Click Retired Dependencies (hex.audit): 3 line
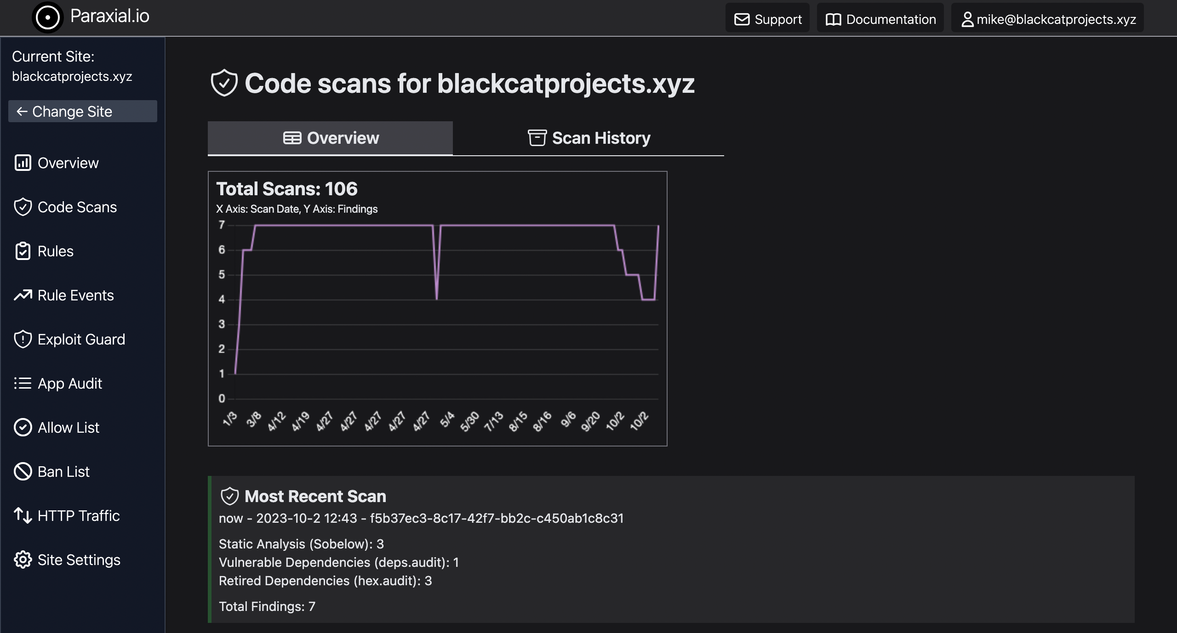Screen dimensions: 1177x633 pos(325,581)
